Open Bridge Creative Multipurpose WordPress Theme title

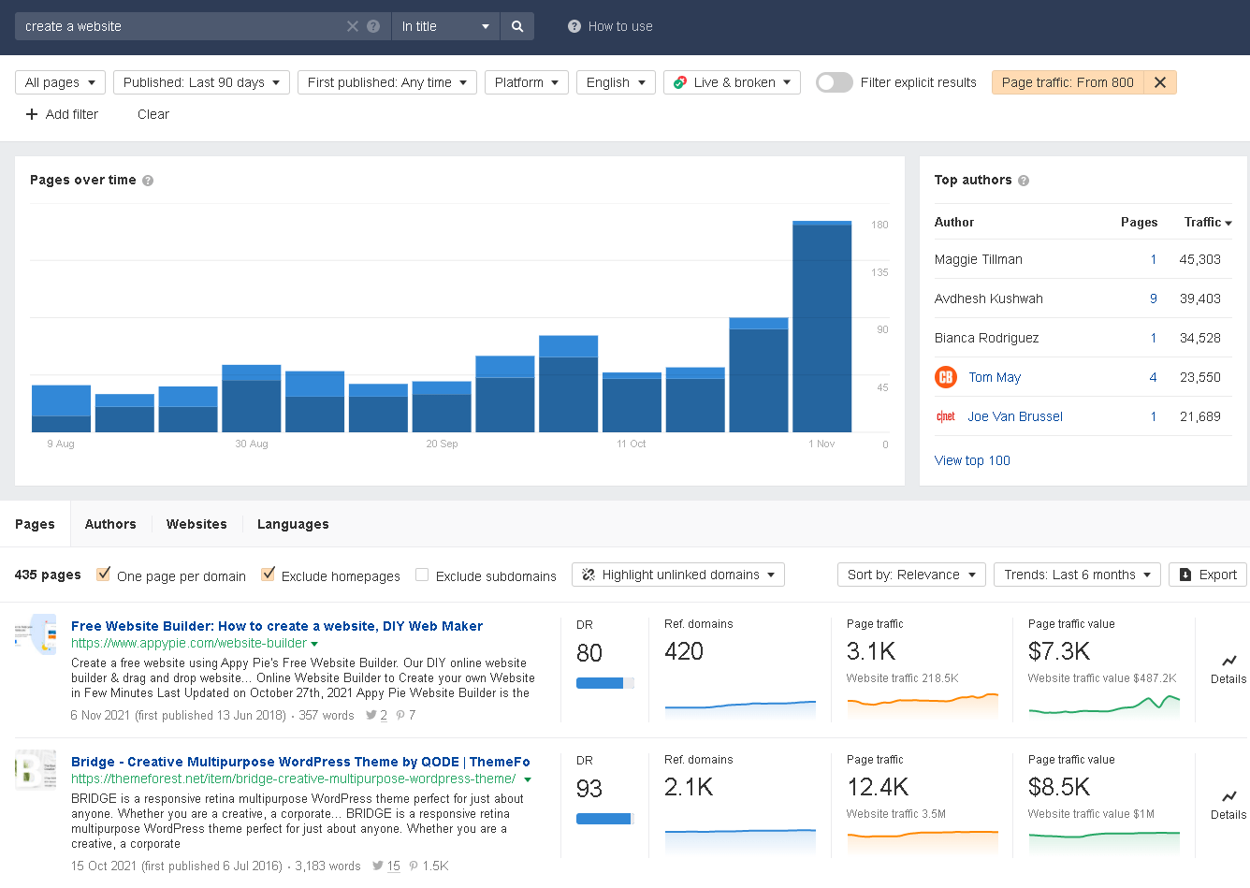(300, 762)
